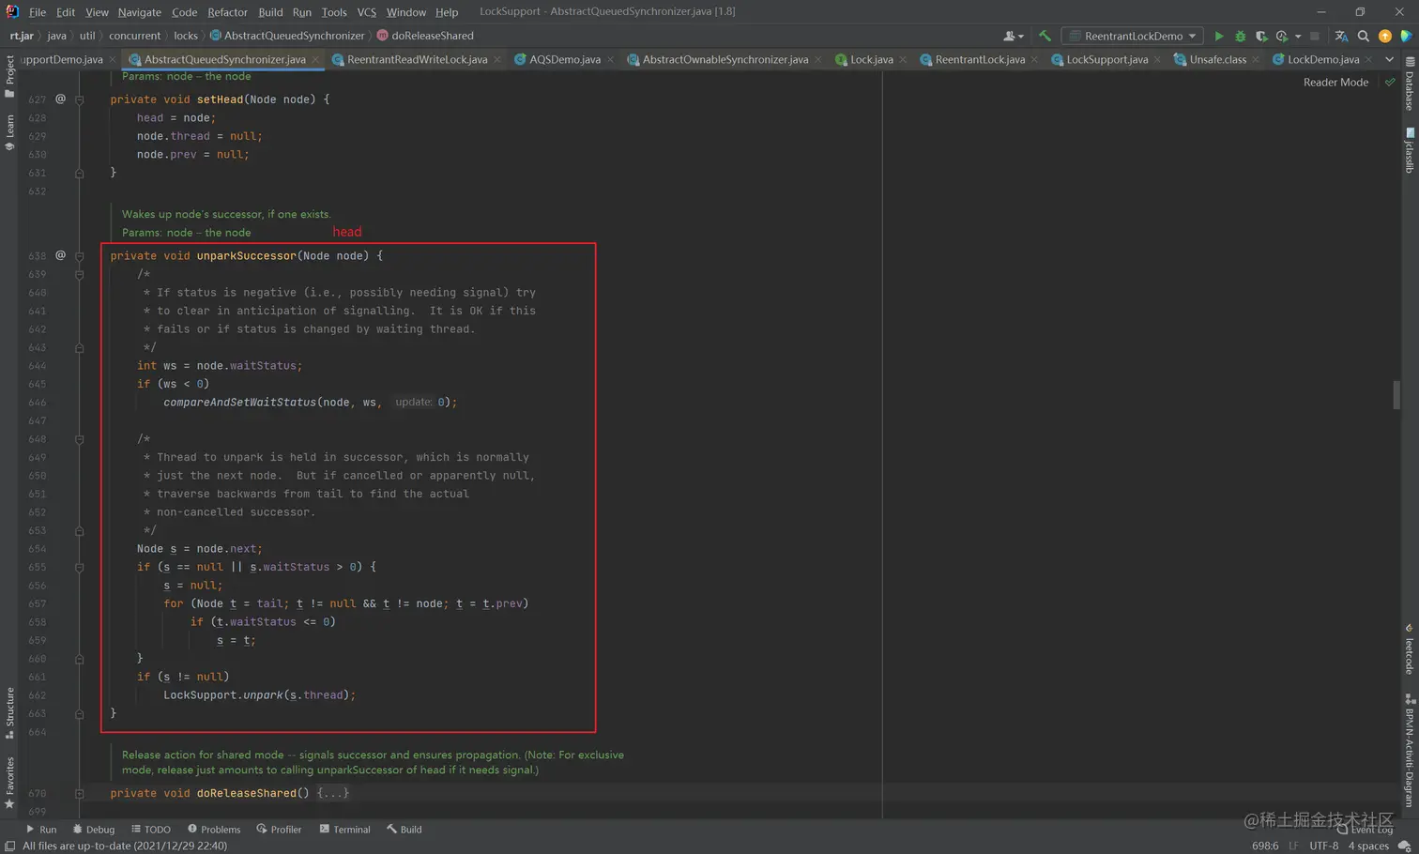
Task: Click the gutter marker at line 638
Action: coord(60,255)
